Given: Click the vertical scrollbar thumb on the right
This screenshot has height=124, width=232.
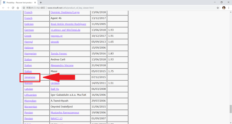Looking at the screenshot, I should click(230, 109).
